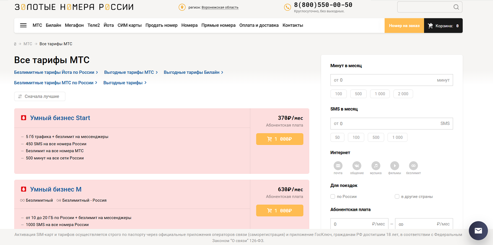Open the Выгодные тарифы link
This screenshot has width=493, height=245.
click(125, 83)
